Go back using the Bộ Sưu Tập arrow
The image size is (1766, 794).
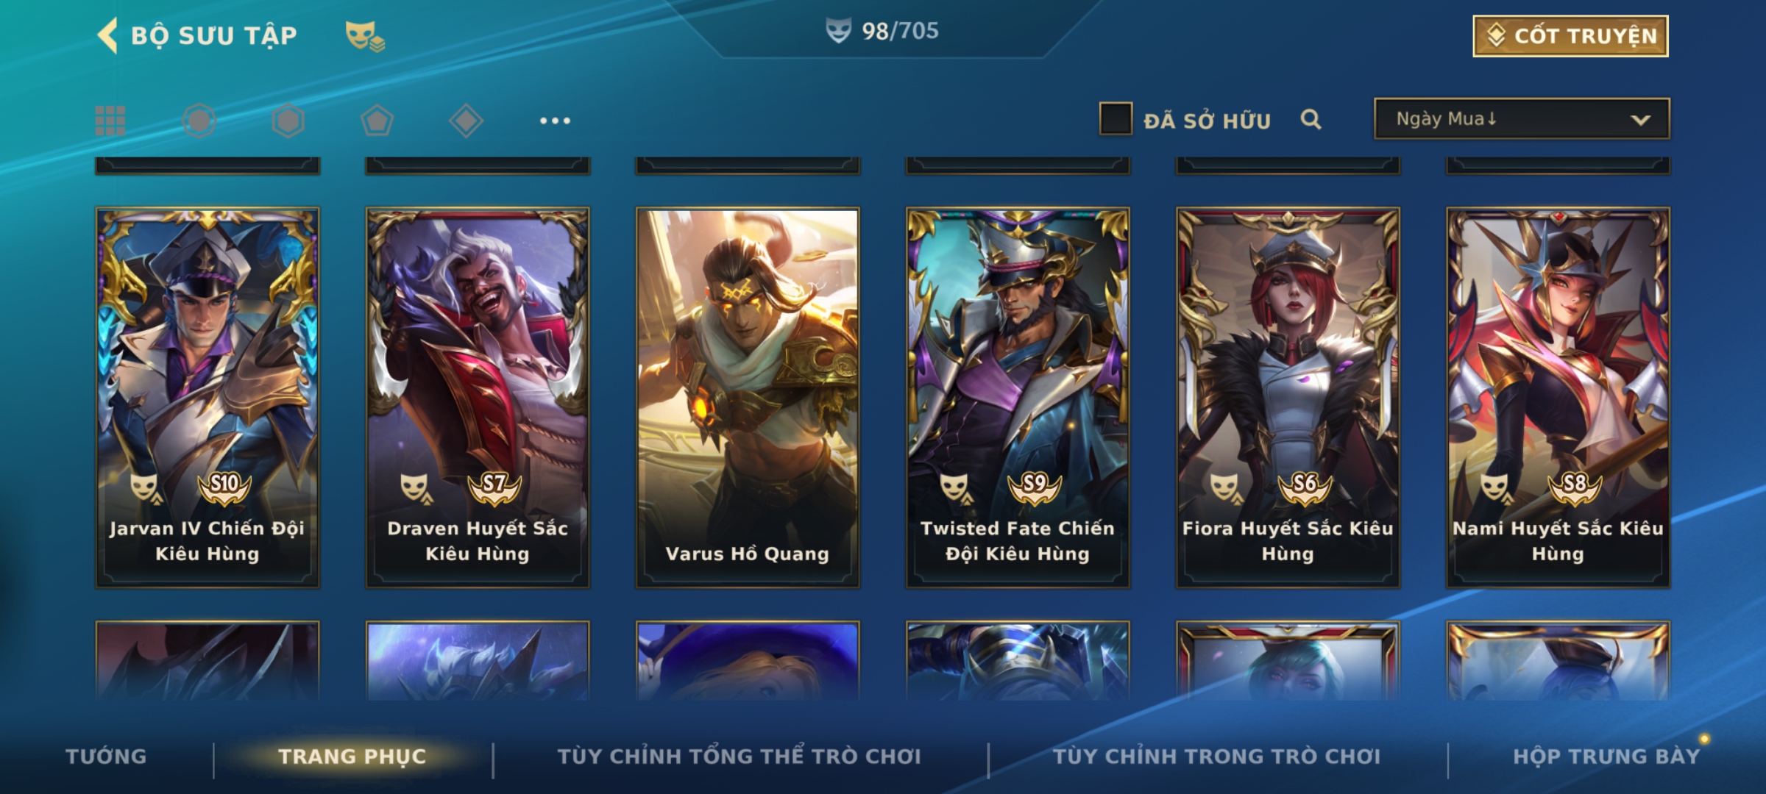[x=108, y=35]
